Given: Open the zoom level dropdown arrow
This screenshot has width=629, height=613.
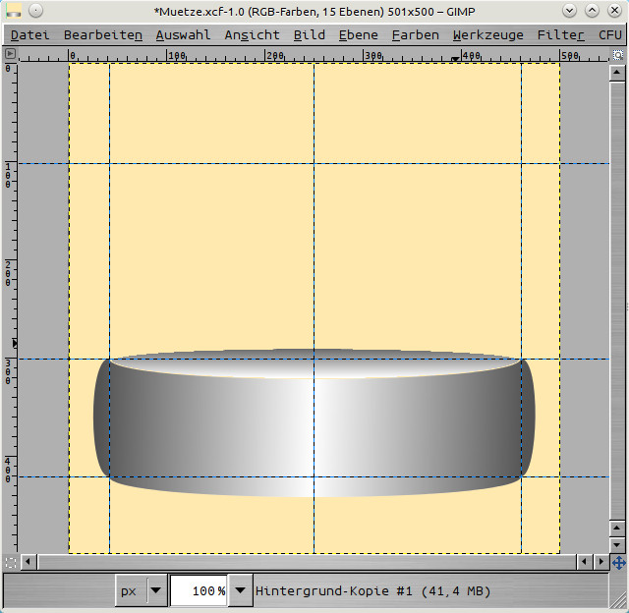Looking at the screenshot, I should click(240, 590).
